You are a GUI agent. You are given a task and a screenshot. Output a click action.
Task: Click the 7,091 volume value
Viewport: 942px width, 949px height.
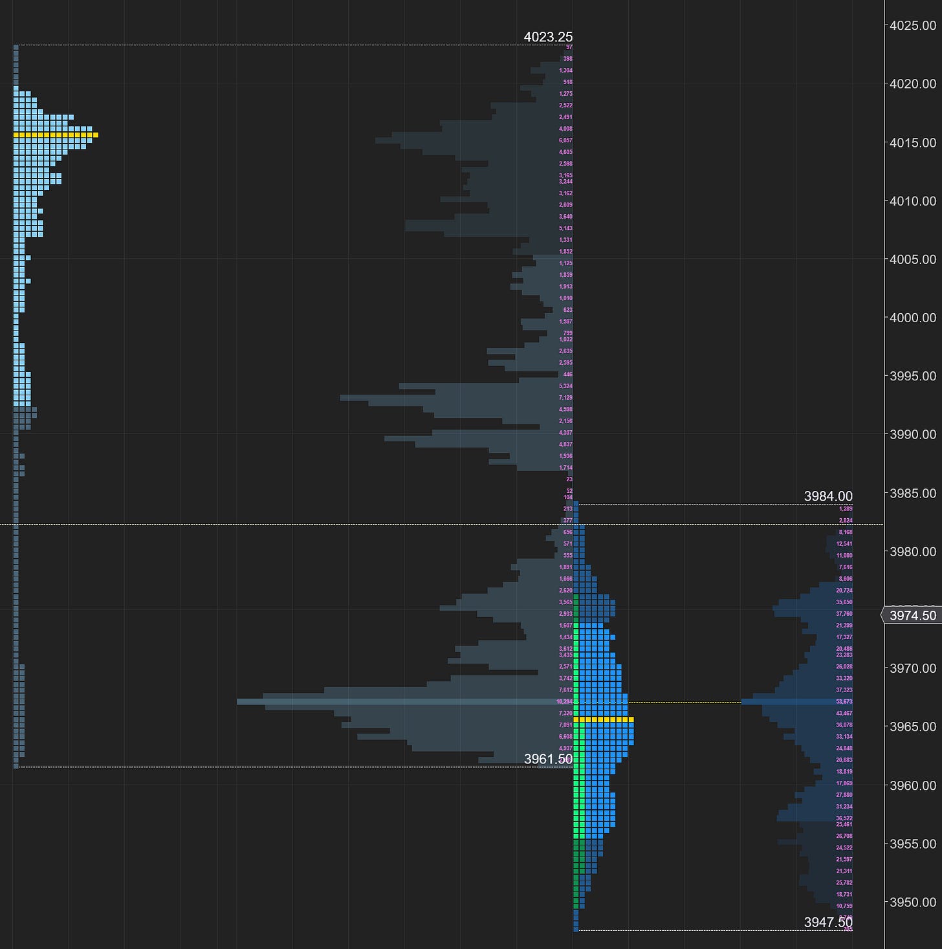coord(565,725)
